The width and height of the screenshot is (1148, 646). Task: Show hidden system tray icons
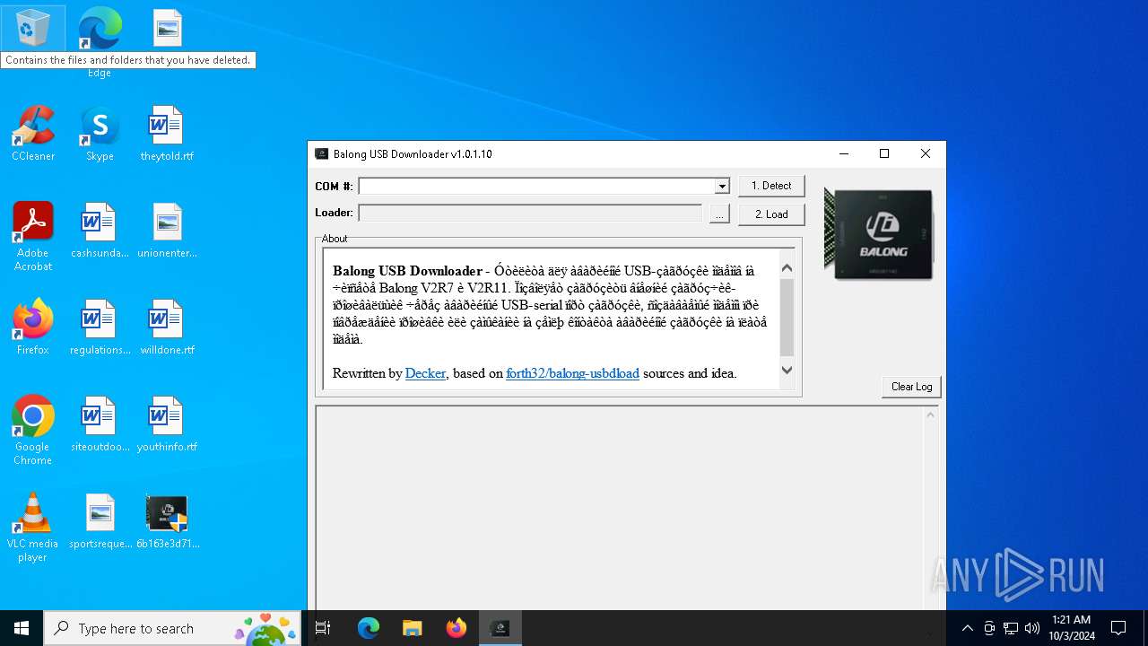[967, 628]
